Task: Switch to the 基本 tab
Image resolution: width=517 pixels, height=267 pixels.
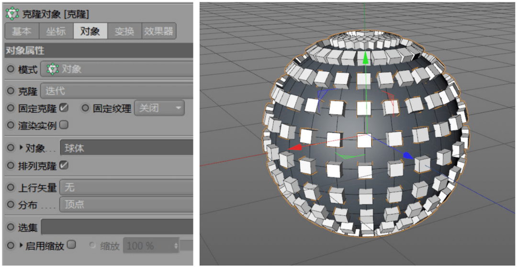Action: tap(22, 31)
